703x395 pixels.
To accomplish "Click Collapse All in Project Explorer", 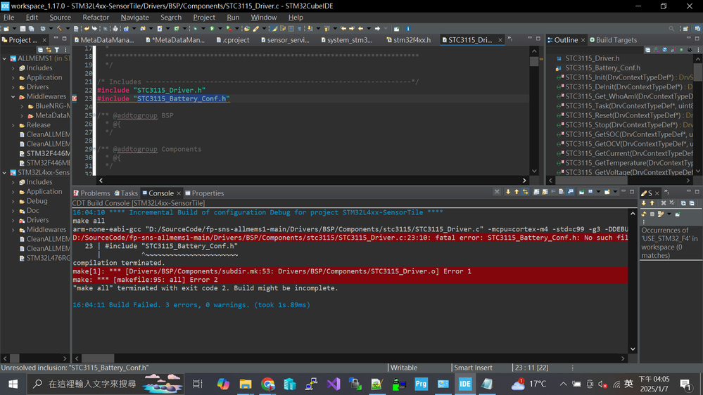I will tap(40, 50).
